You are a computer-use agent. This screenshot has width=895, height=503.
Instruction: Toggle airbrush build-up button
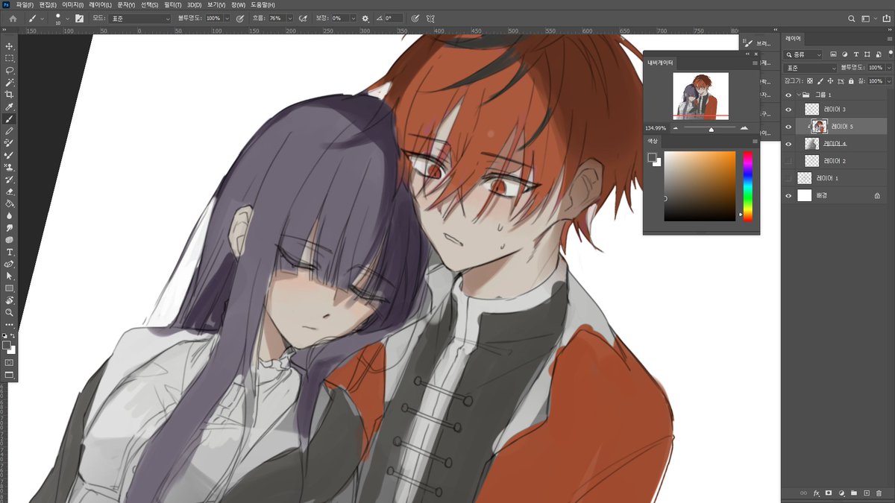pyautogui.click(x=303, y=18)
